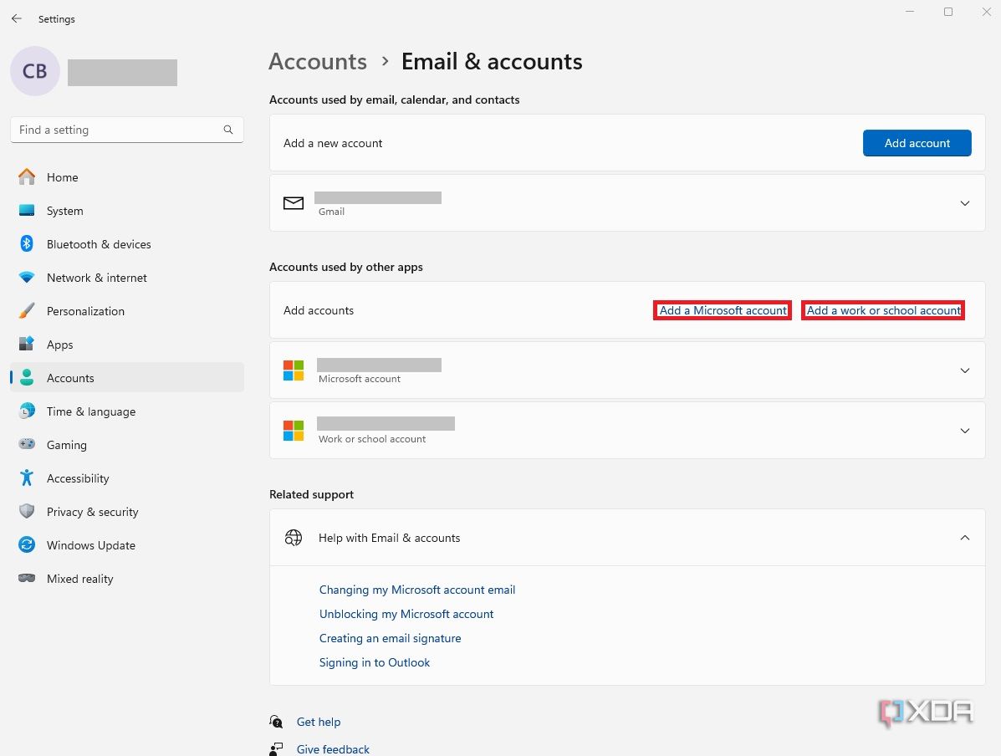Image resolution: width=1001 pixels, height=756 pixels.
Task: Click the Add account button
Action: coord(917,143)
